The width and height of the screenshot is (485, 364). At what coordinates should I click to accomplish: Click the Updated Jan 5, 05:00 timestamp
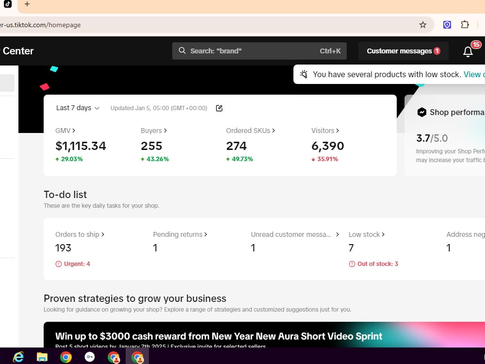(159, 108)
